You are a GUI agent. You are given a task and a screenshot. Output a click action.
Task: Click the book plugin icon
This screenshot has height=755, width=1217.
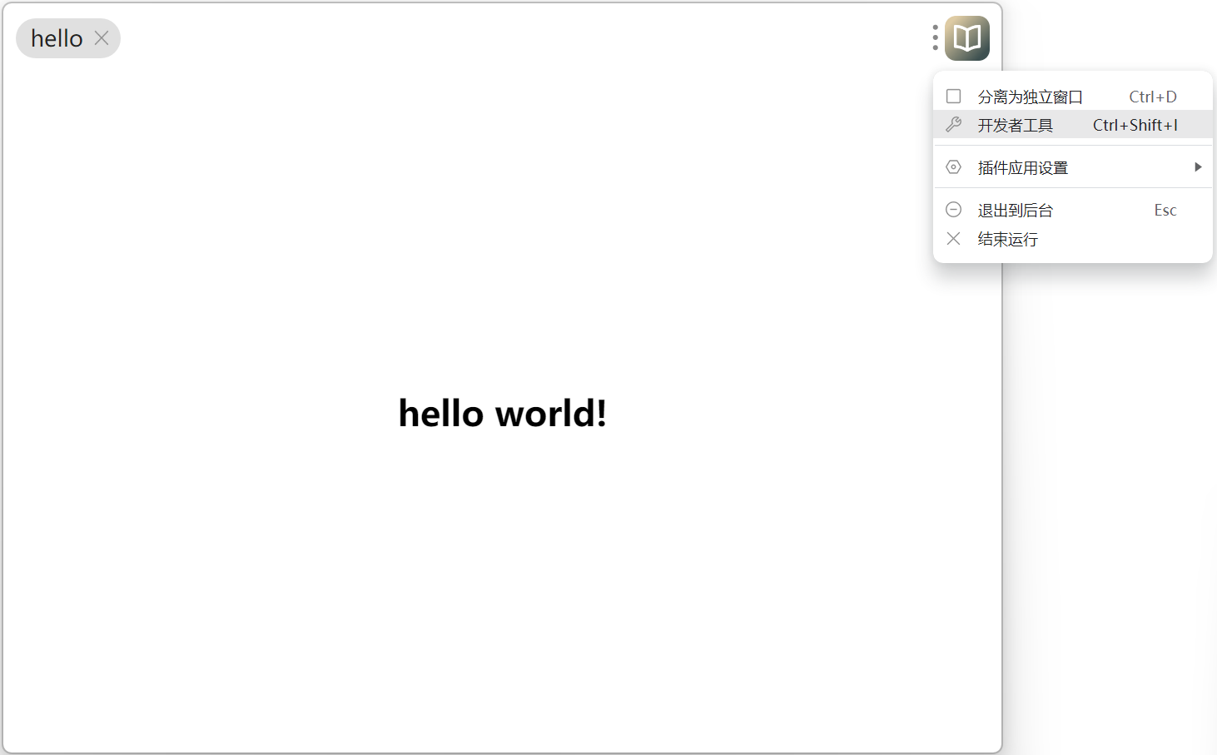[966, 37]
